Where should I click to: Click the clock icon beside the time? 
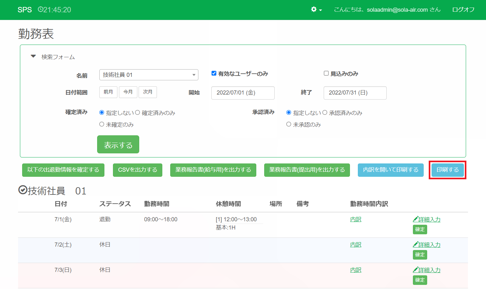(40, 9)
